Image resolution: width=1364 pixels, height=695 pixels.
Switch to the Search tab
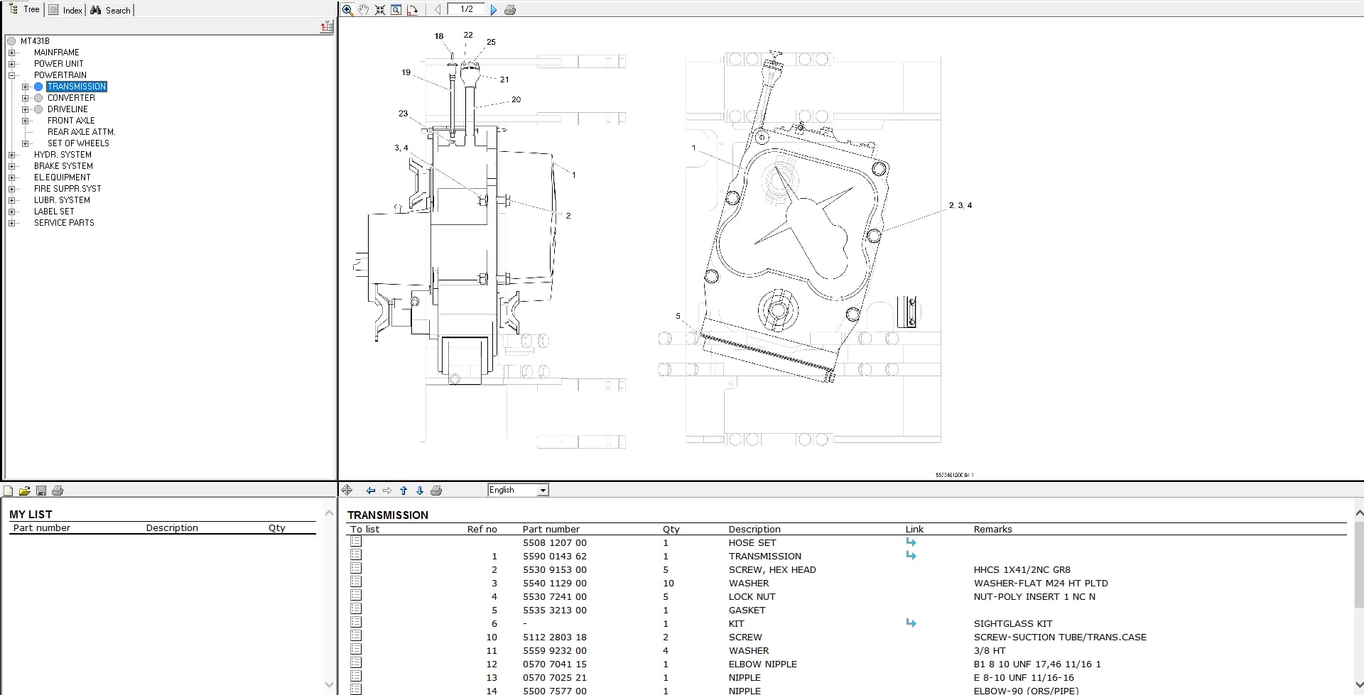tap(111, 9)
